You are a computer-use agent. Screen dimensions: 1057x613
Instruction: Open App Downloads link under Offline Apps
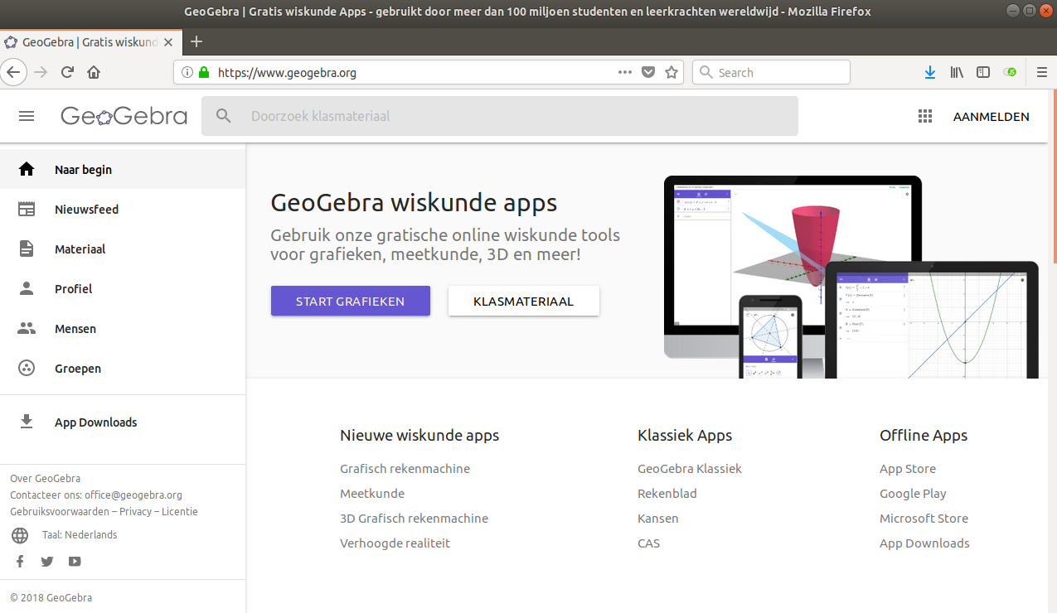tap(924, 543)
